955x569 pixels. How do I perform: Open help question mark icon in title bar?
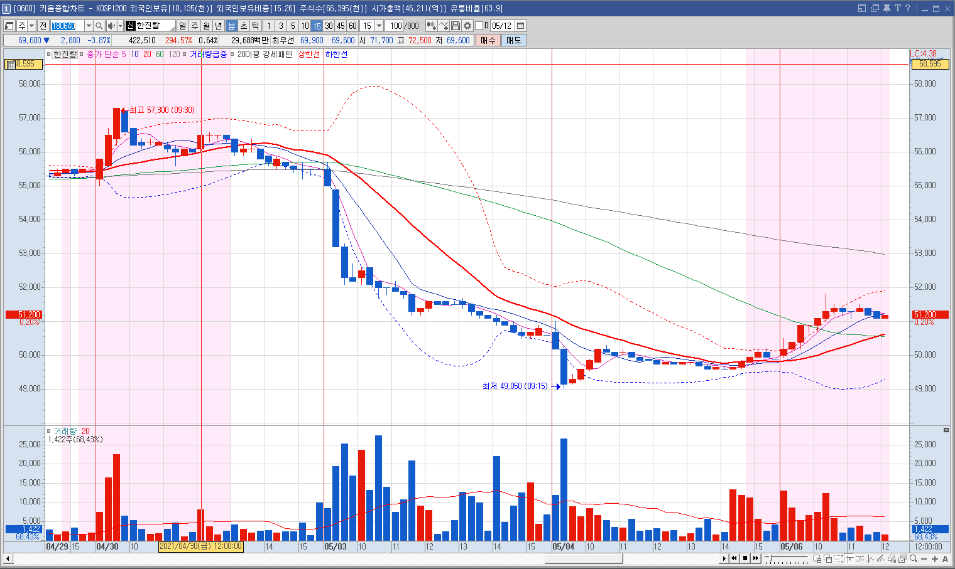coord(908,8)
